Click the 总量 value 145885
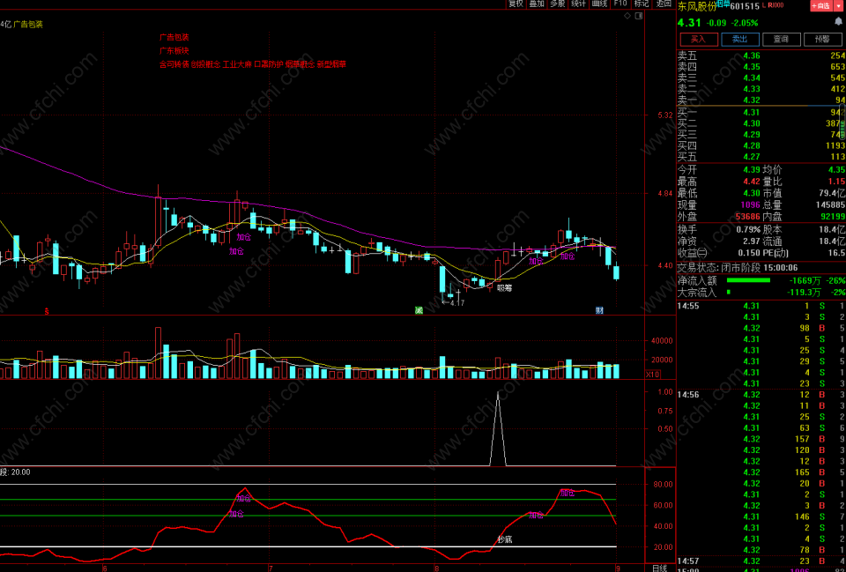 830,205
